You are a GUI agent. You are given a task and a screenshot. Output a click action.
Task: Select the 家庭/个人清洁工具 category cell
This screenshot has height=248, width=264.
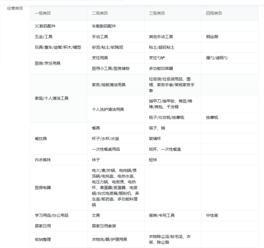point(52,98)
